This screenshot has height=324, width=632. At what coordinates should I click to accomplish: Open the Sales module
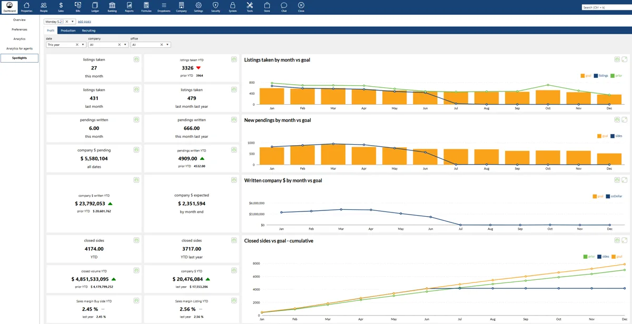click(x=61, y=7)
